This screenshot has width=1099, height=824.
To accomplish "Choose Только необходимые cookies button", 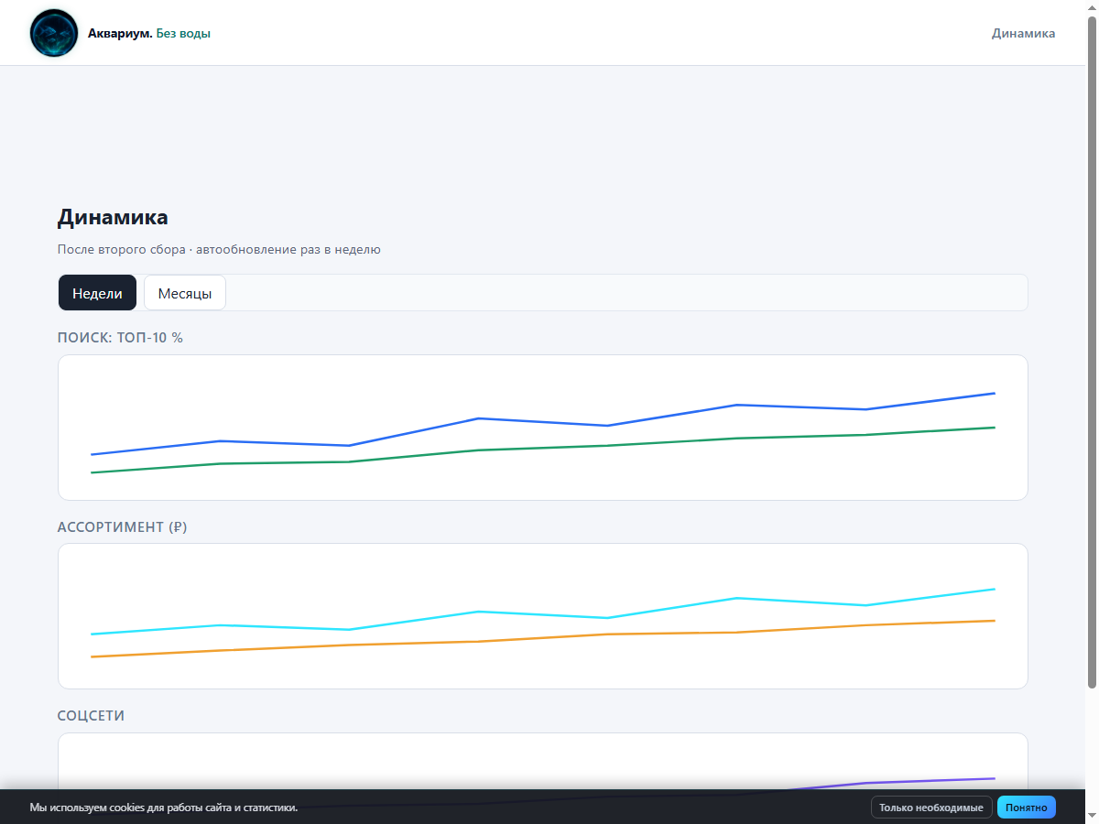I will [x=931, y=808].
